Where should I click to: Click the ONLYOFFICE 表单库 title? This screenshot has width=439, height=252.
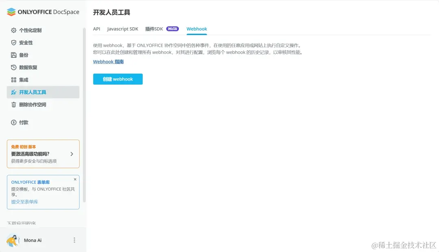[30, 182]
